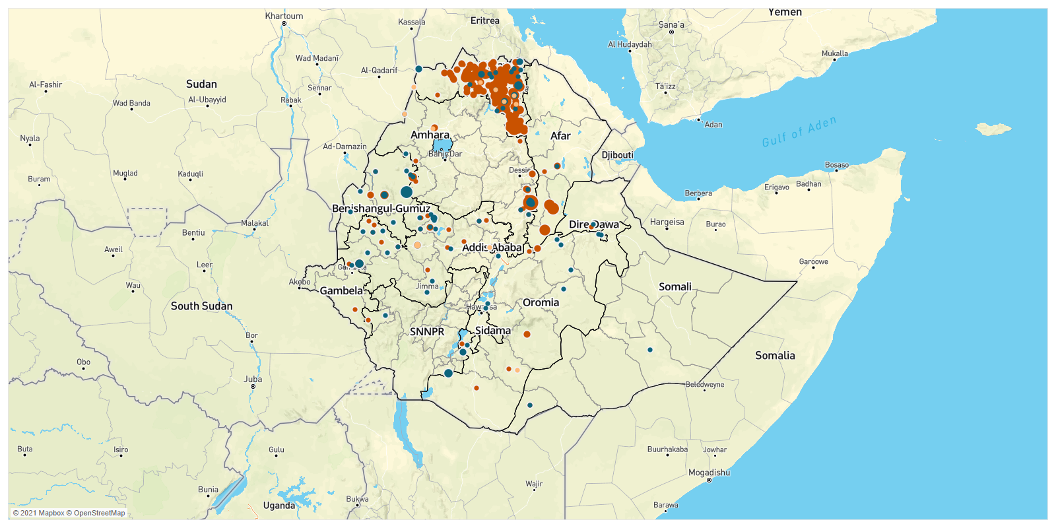The image size is (1056, 528).
Task: Select the Gambela region label
Action: coord(341,290)
